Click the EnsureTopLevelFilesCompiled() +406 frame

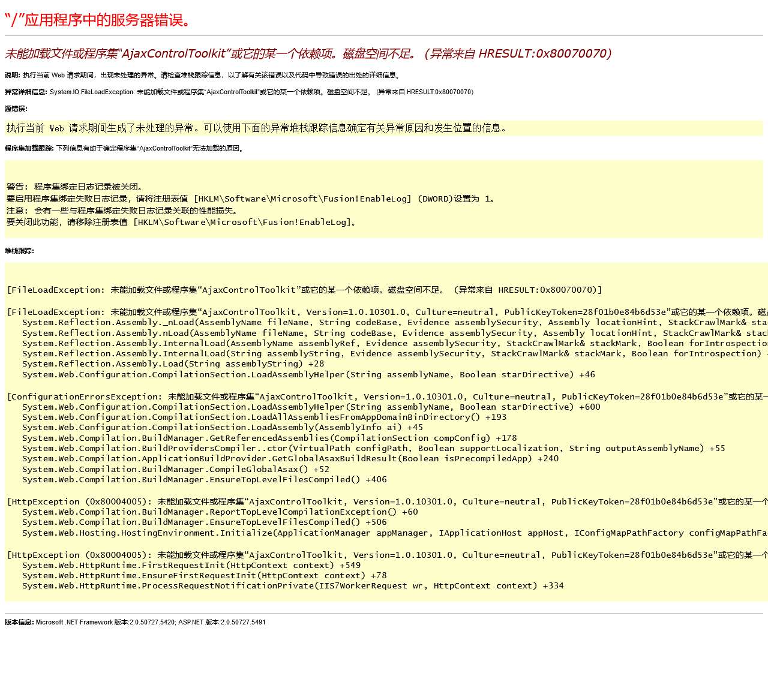[x=205, y=479]
